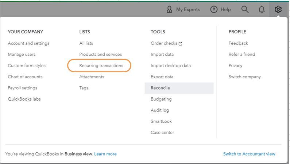The height and width of the screenshot is (164, 290).
Task: Choose Import desktop data
Action: [171, 66]
